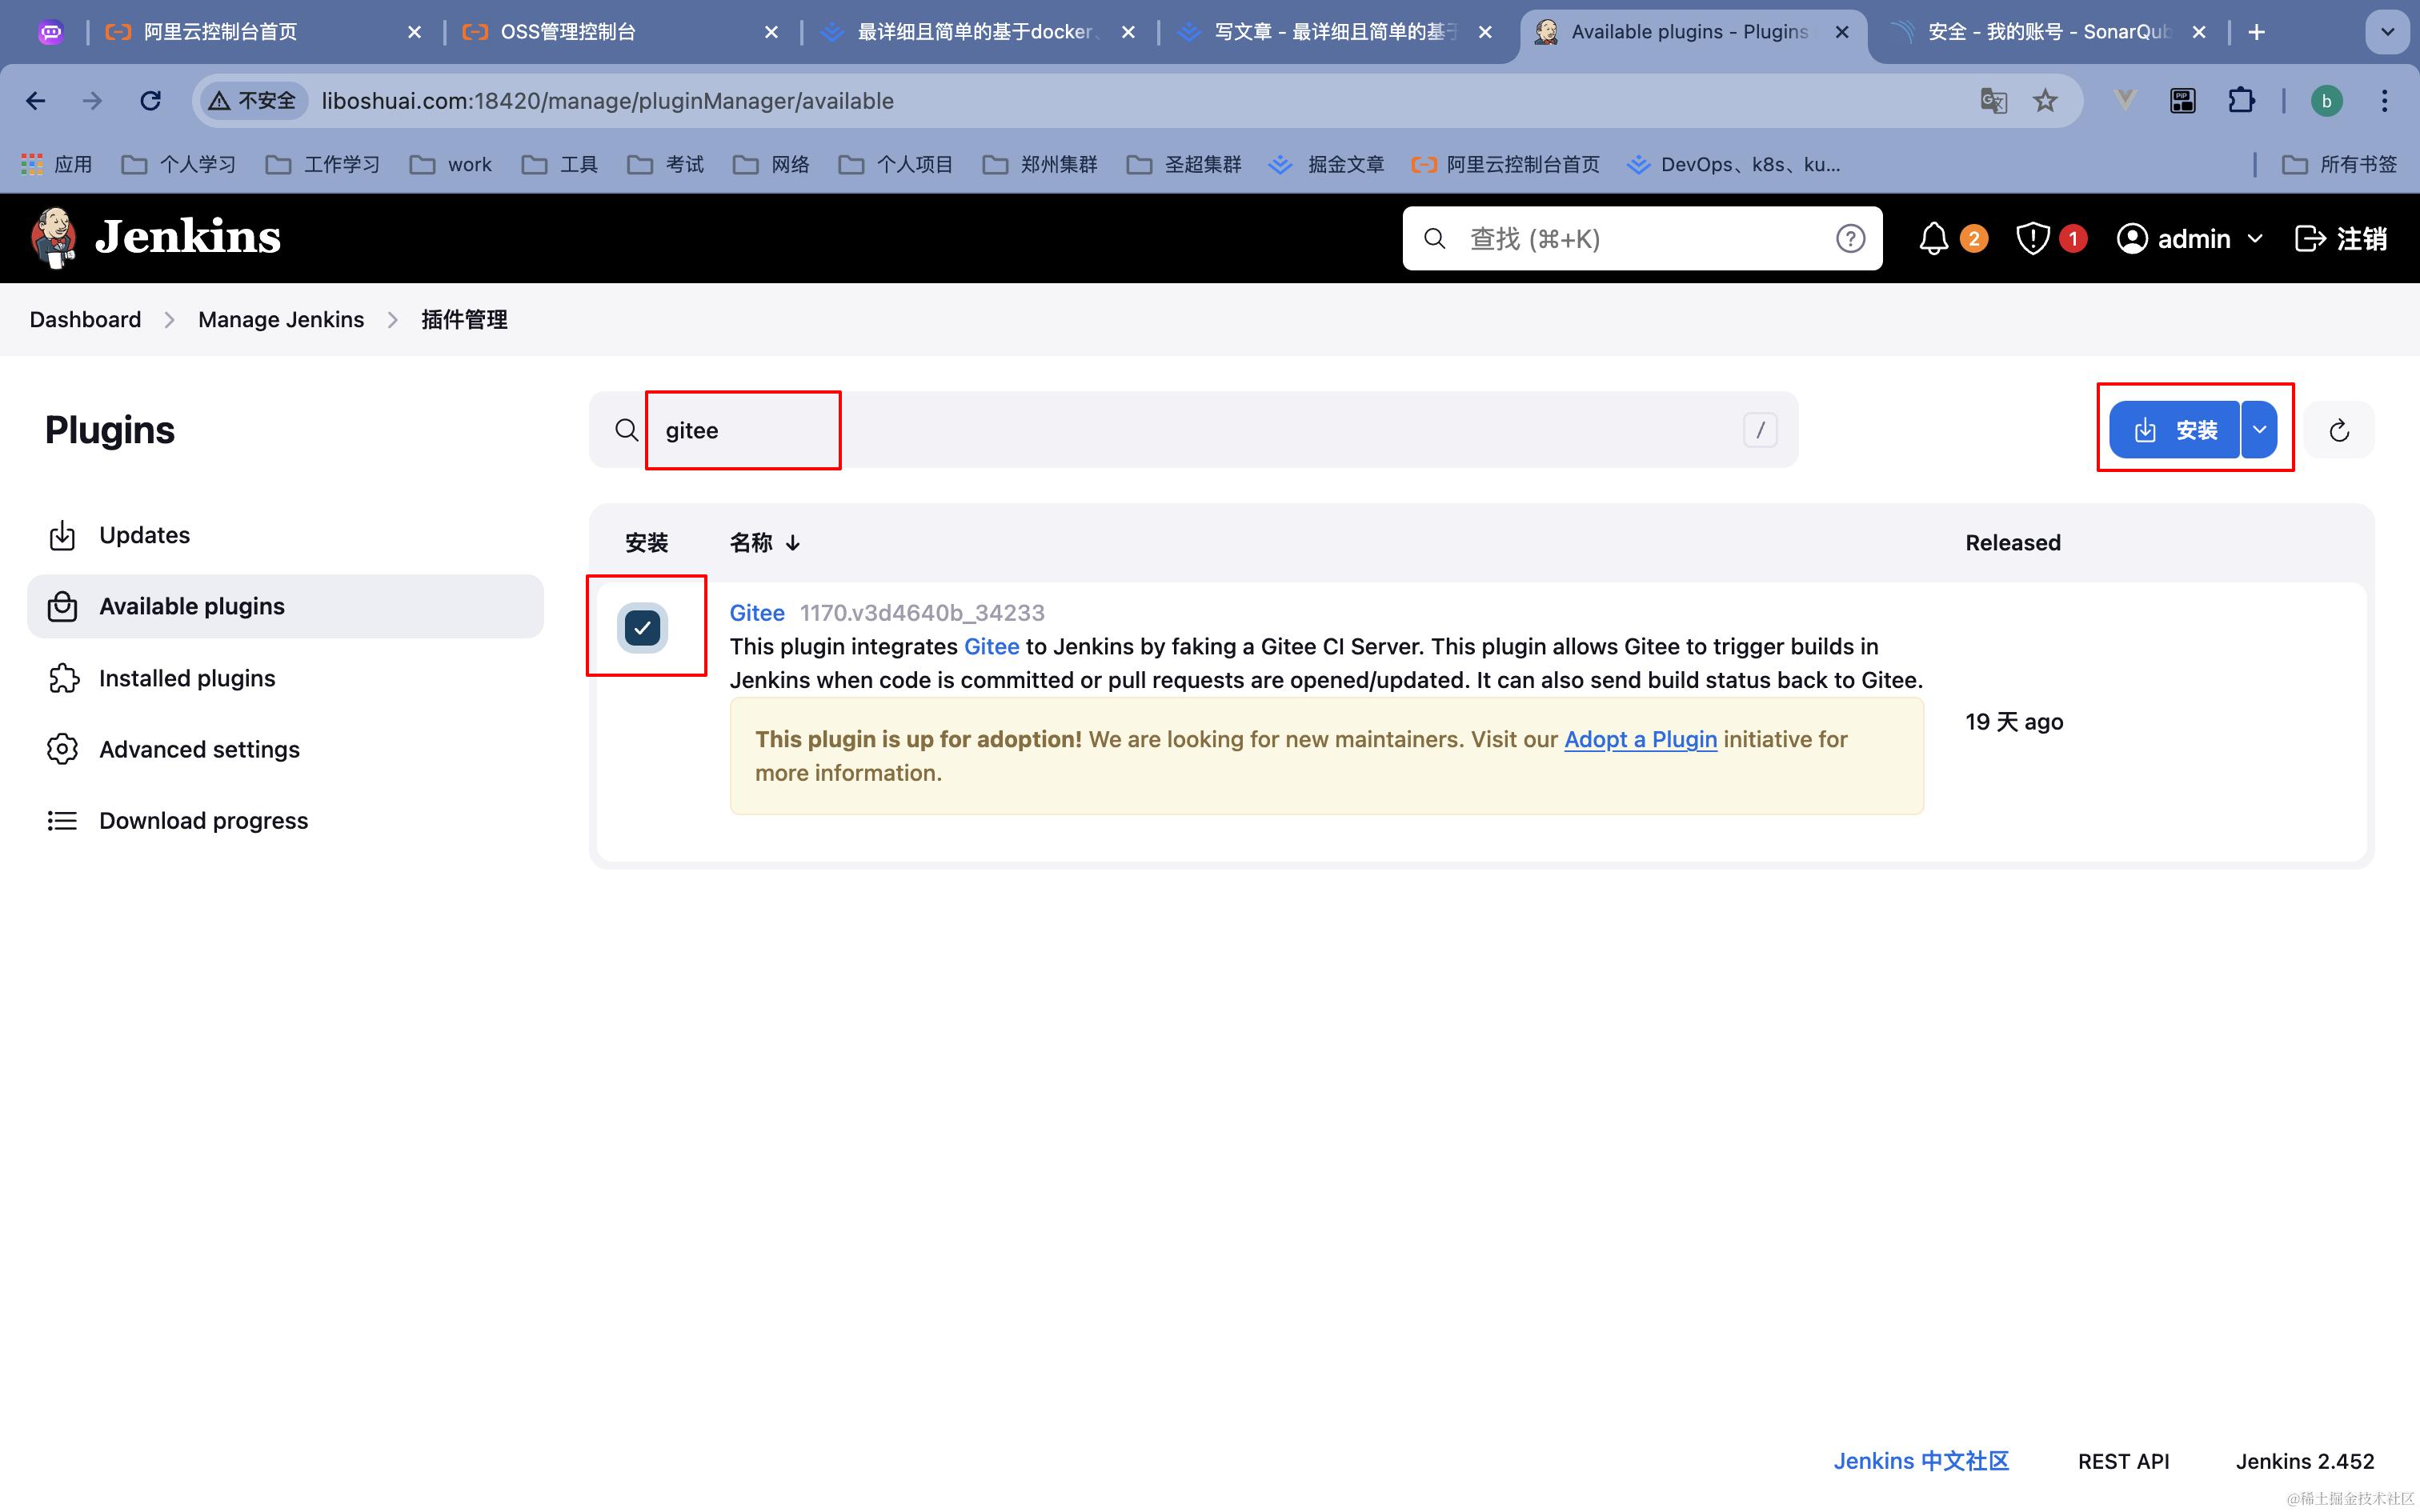Open the security shield warnings icon

[x=2032, y=238]
